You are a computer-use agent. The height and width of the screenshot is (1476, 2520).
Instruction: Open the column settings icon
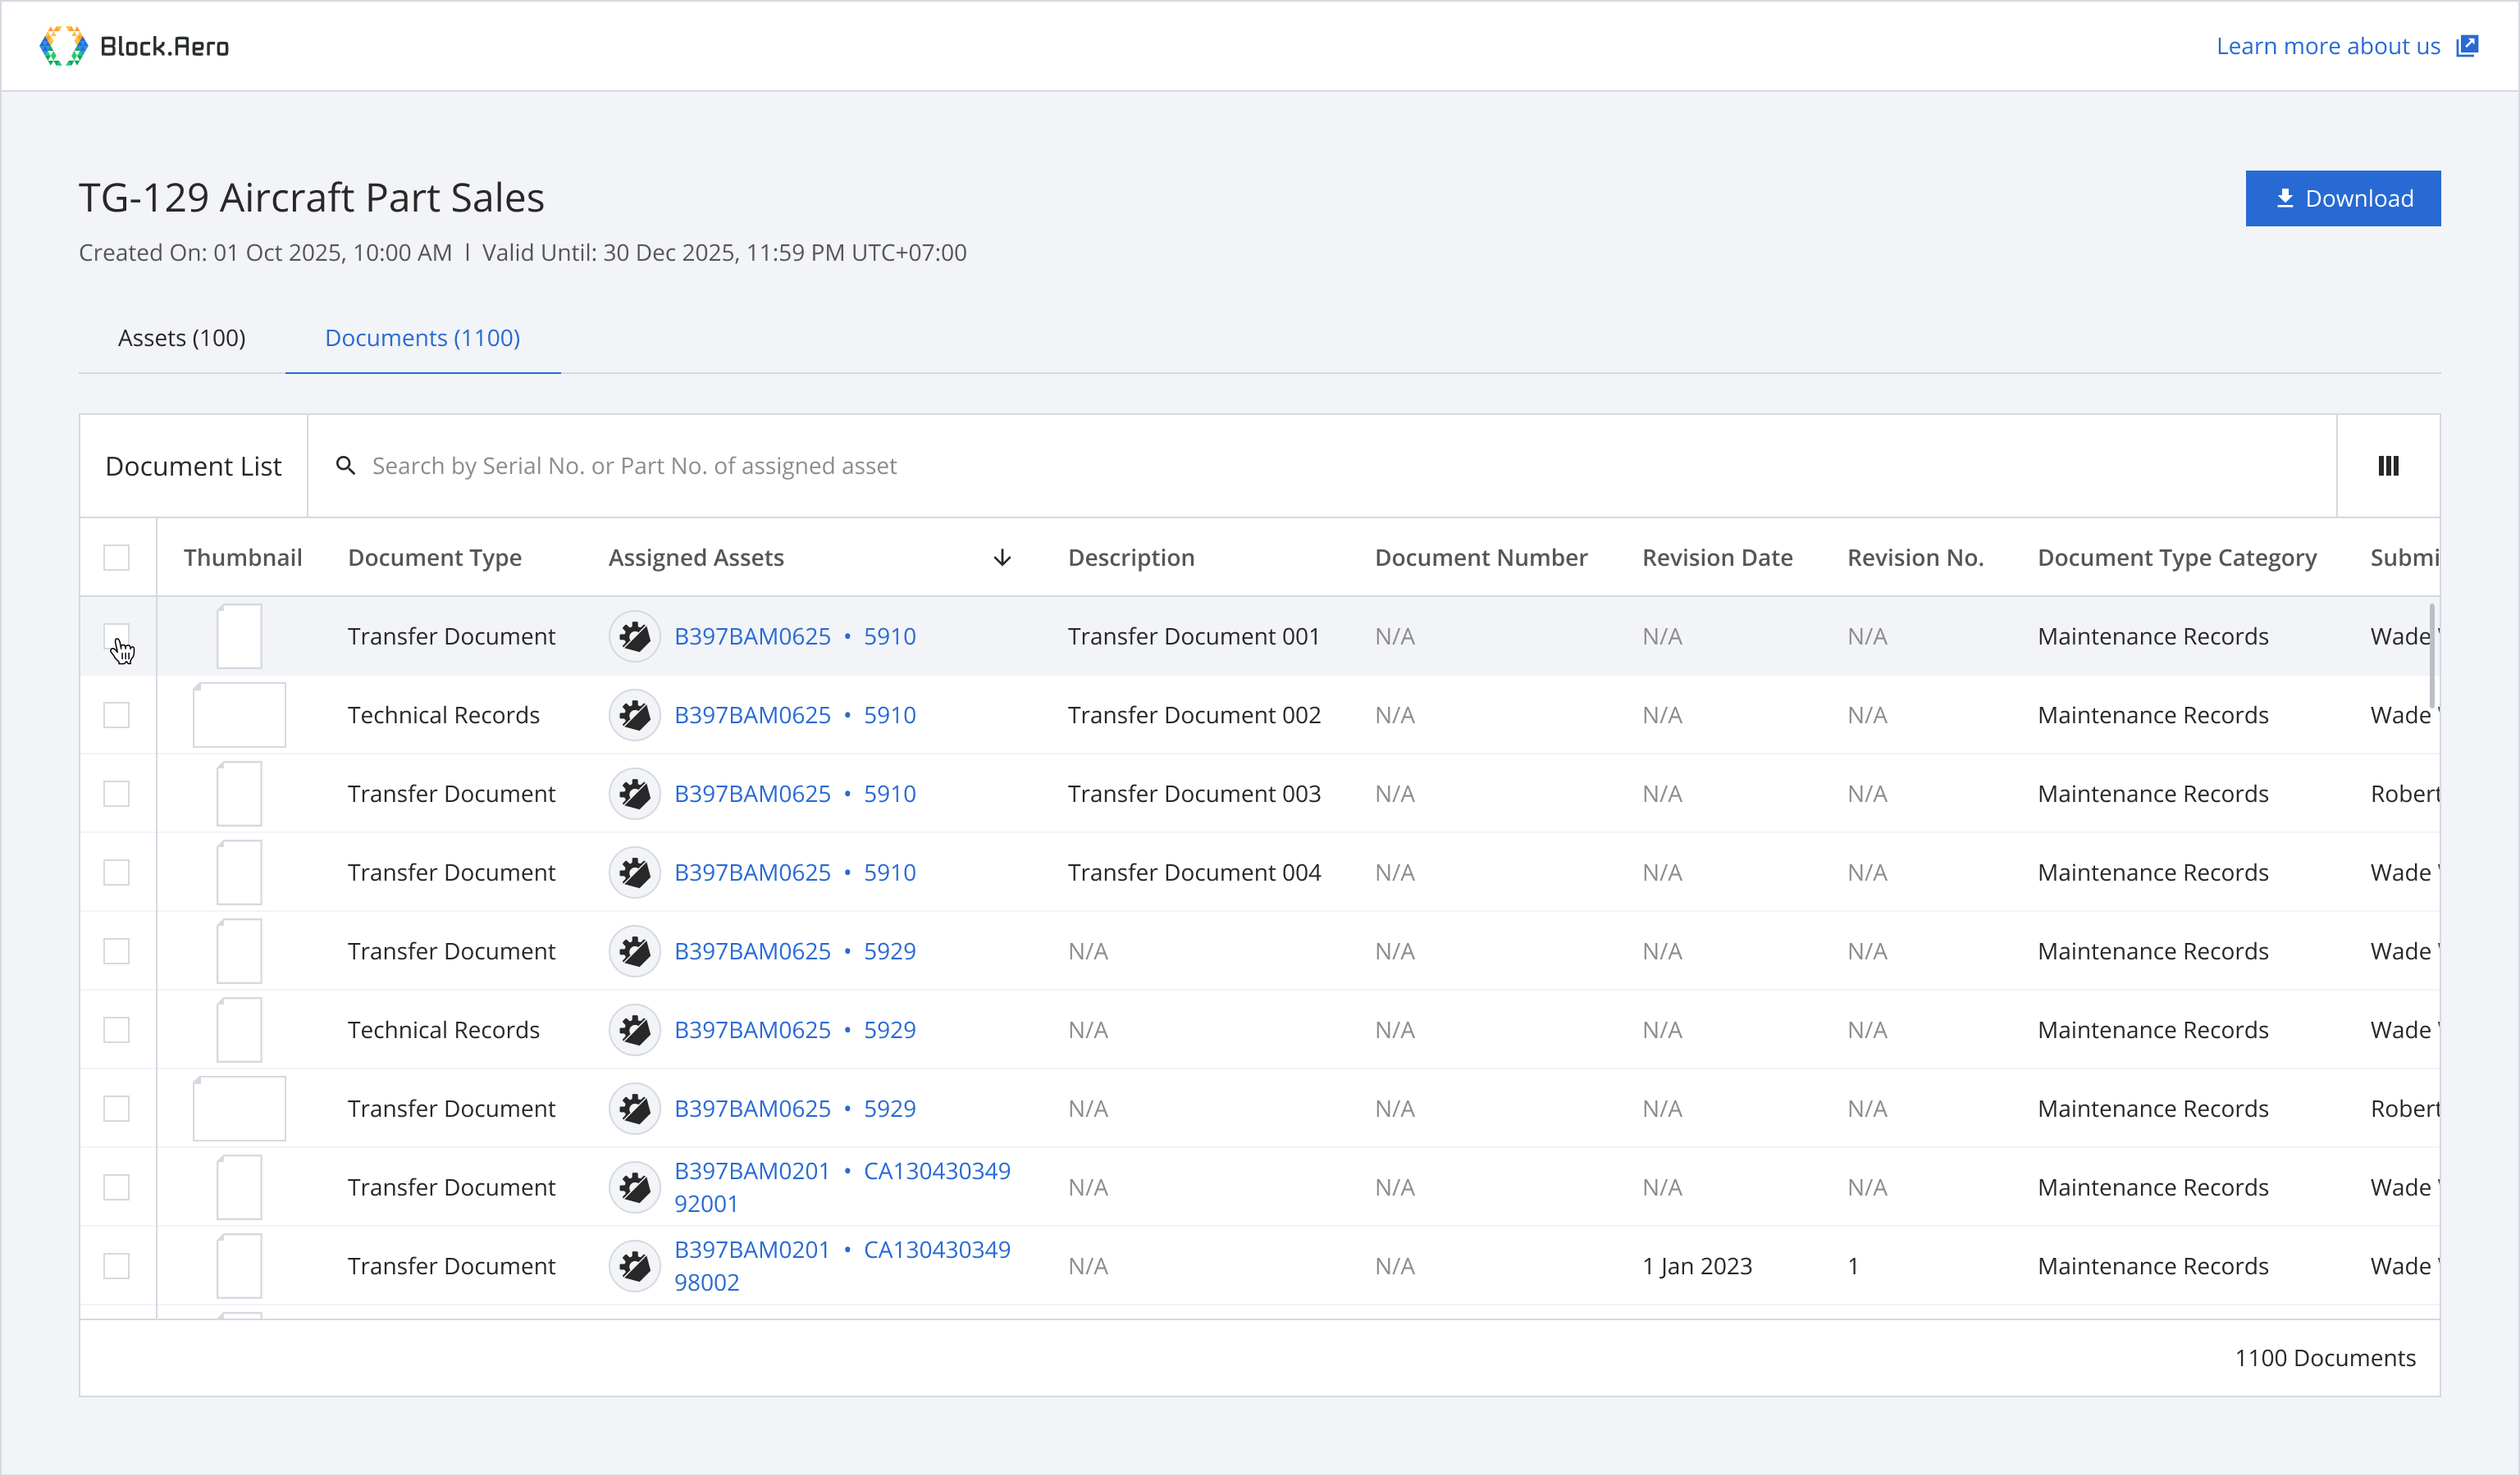click(x=2388, y=466)
